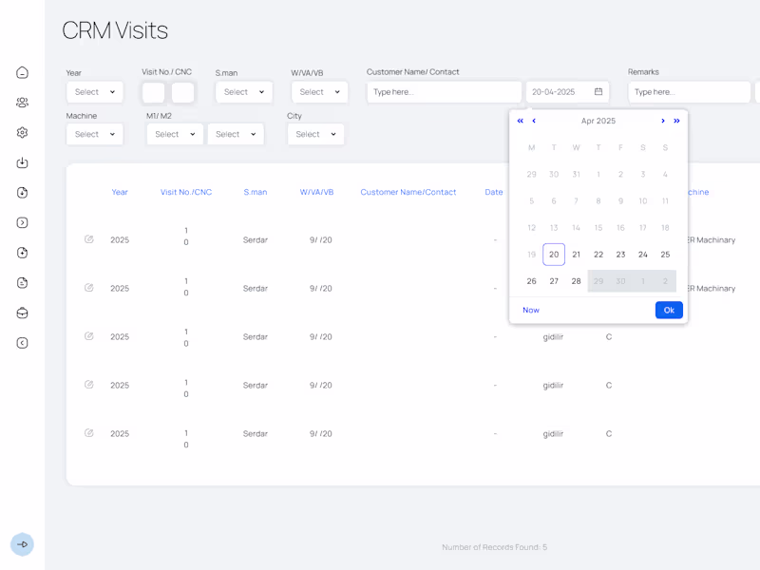Open Settings via the gear icon

pyautogui.click(x=22, y=132)
